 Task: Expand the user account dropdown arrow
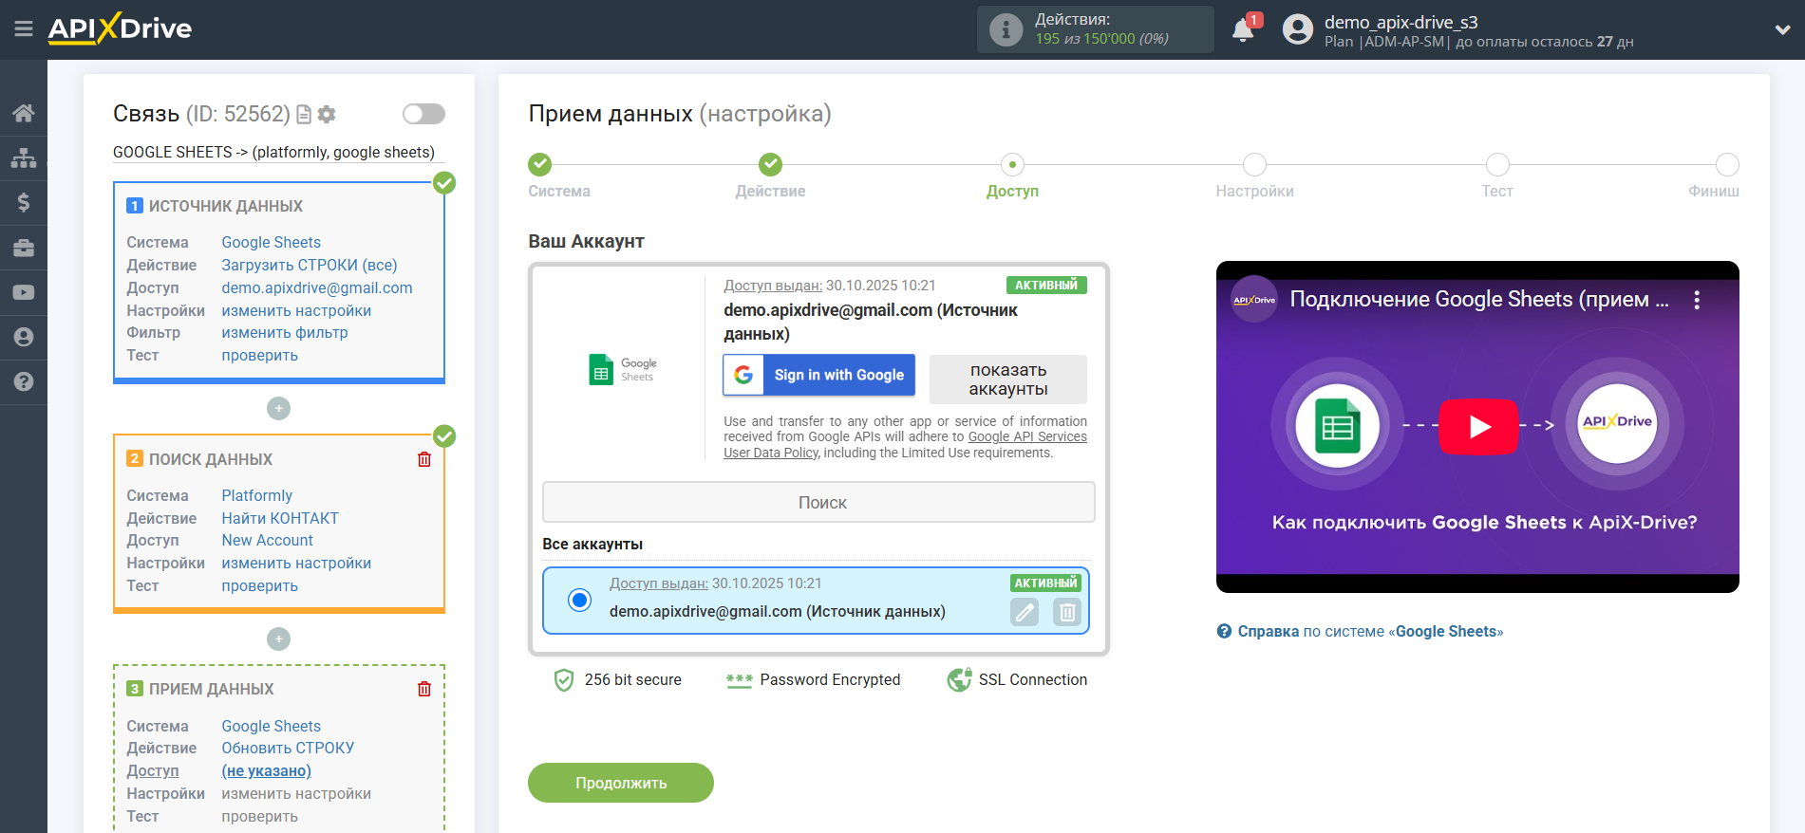point(1782,29)
